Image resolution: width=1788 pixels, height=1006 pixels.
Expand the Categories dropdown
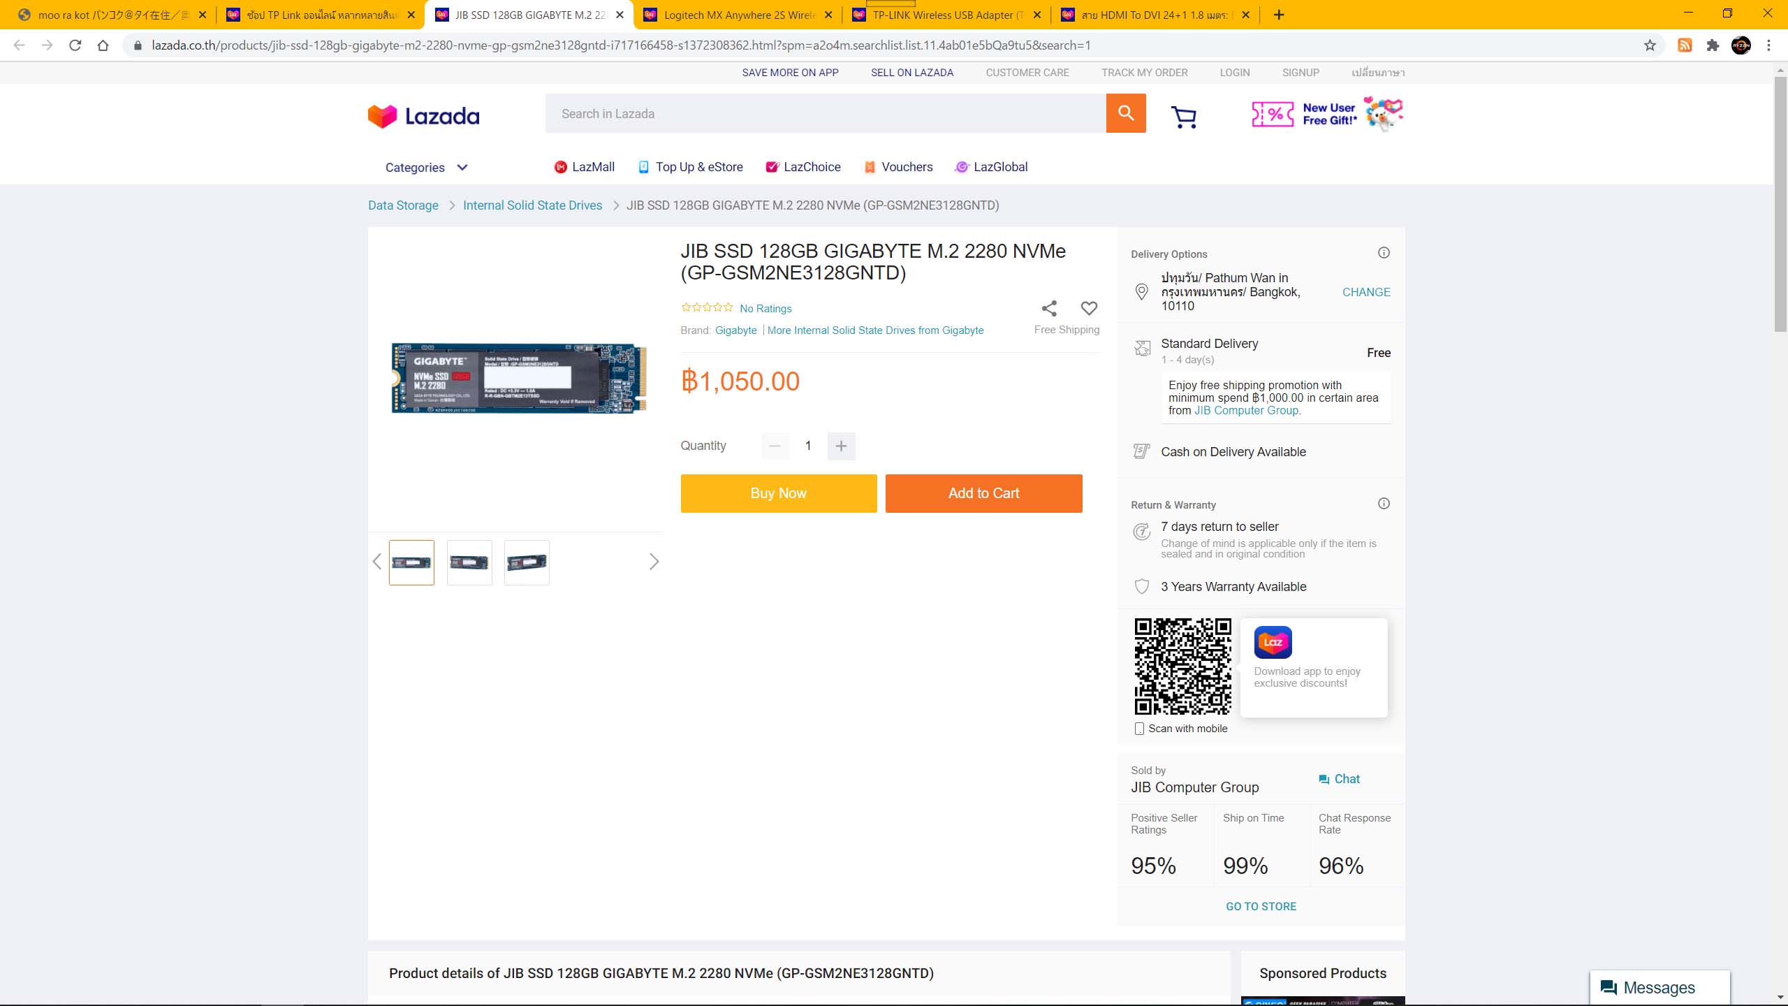(x=426, y=168)
